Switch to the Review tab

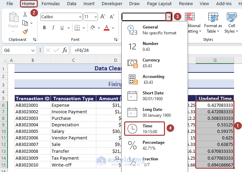coord(186,3)
